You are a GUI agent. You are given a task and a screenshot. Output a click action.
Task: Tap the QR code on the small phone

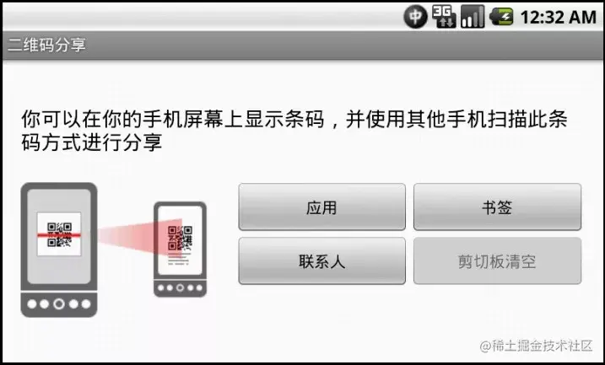pos(180,238)
